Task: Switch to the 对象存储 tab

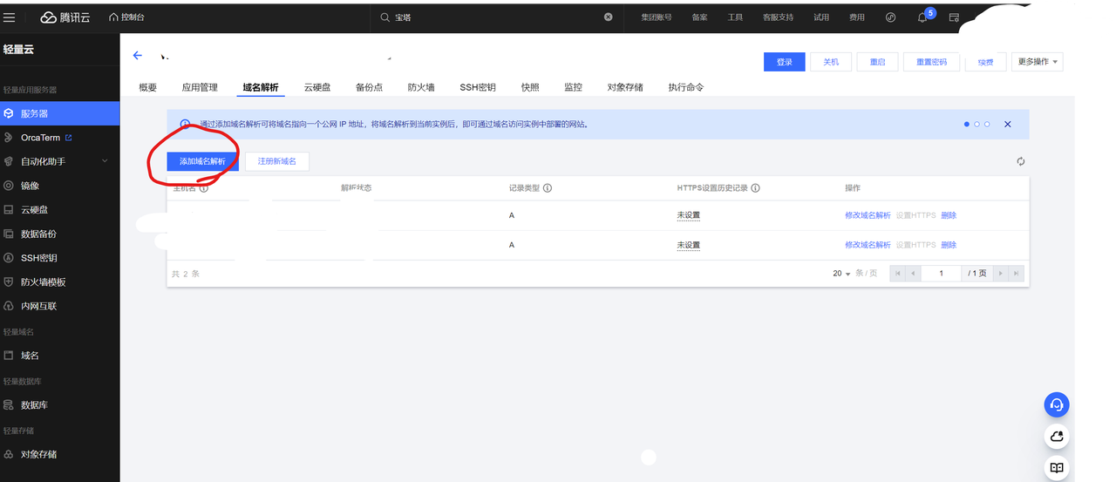Action: click(x=625, y=87)
